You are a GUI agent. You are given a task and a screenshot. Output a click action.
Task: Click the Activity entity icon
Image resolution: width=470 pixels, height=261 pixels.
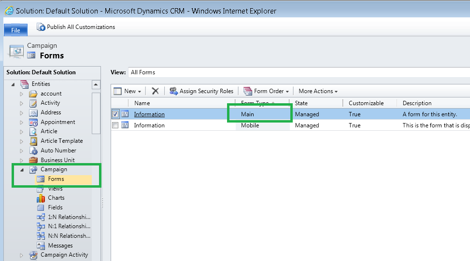pyautogui.click(x=33, y=103)
